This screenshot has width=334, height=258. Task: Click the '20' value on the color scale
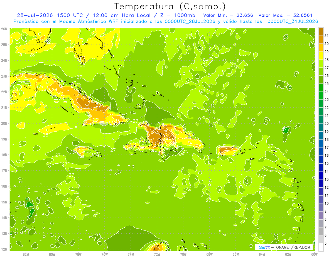[x=326, y=124]
